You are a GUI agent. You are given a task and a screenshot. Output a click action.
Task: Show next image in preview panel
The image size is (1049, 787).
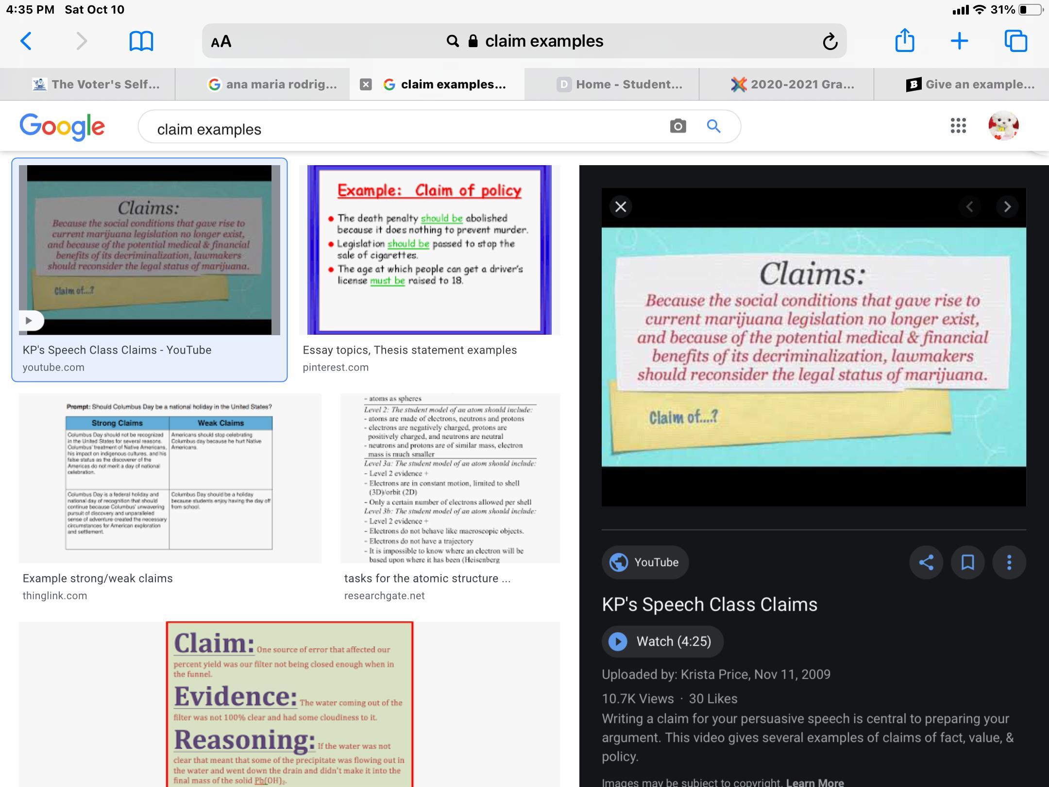(x=1007, y=207)
